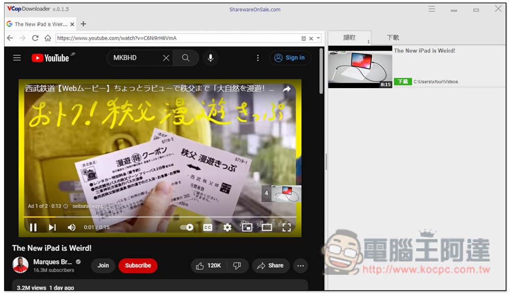Switch to the 下載 tab

[x=393, y=38]
